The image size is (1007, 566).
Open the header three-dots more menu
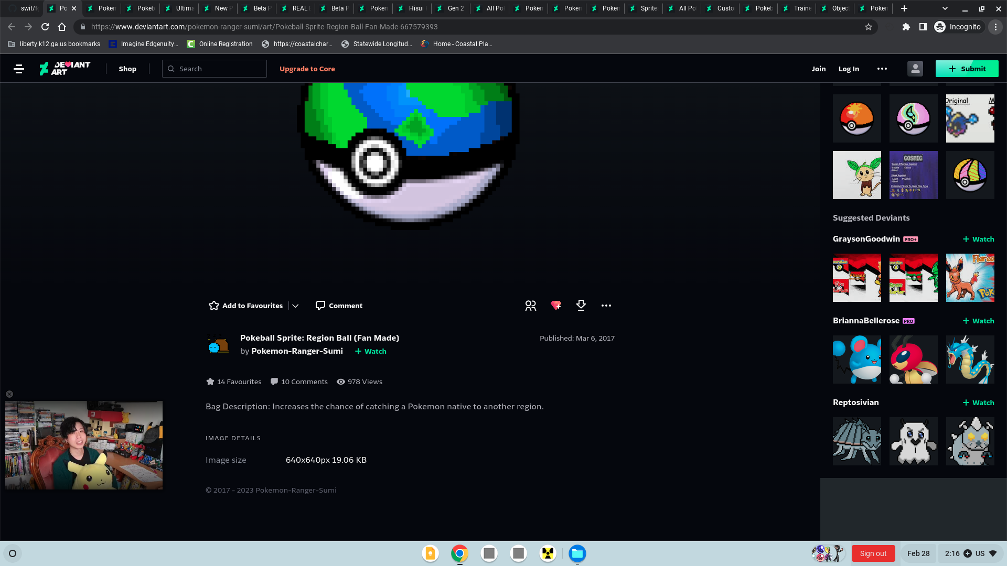[x=882, y=69]
